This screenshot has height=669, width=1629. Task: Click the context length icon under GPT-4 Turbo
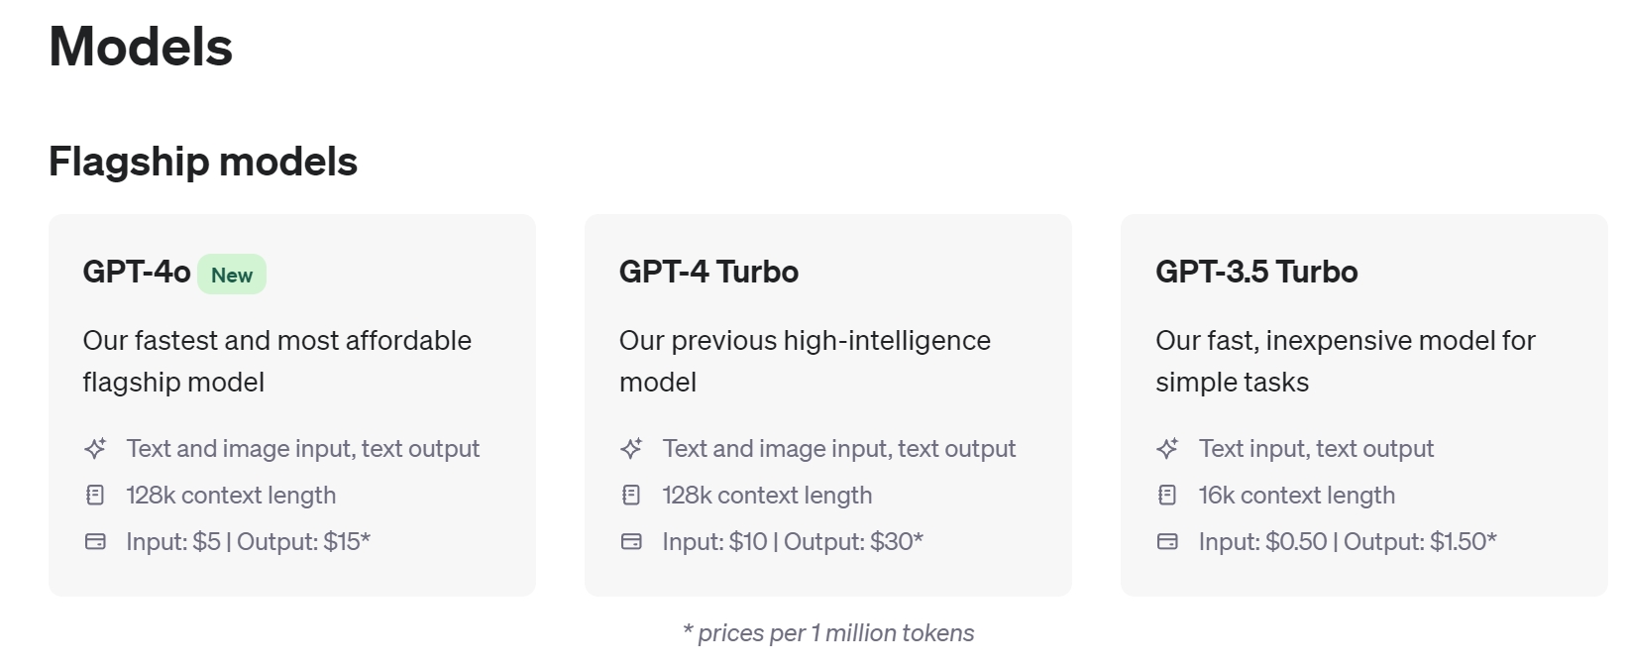tap(631, 495)
